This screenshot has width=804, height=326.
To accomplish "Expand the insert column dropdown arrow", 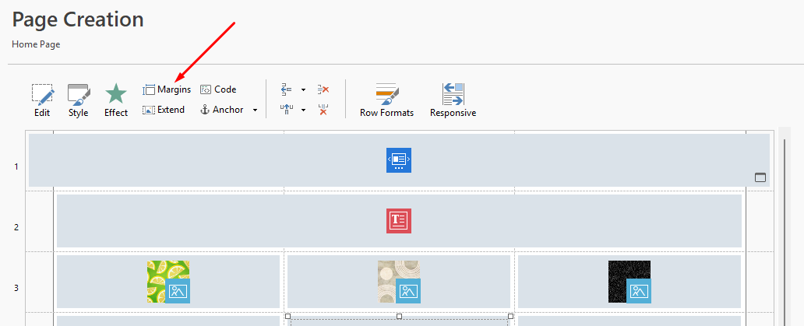I will click(x=303, y=110).
